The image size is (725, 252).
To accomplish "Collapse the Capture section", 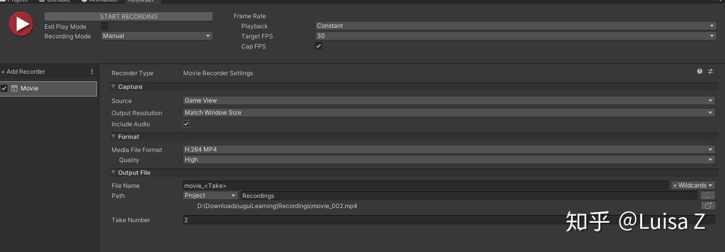I will click(x=114, y=87).
